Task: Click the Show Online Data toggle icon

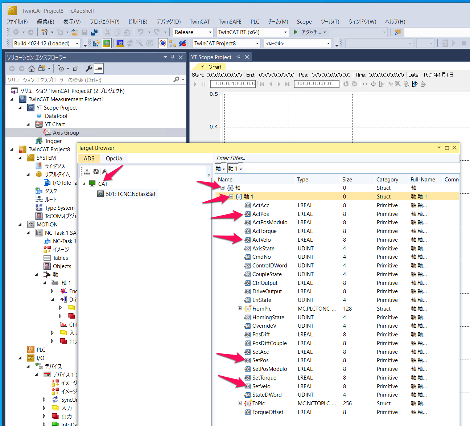Action: [x=163, y=44]
